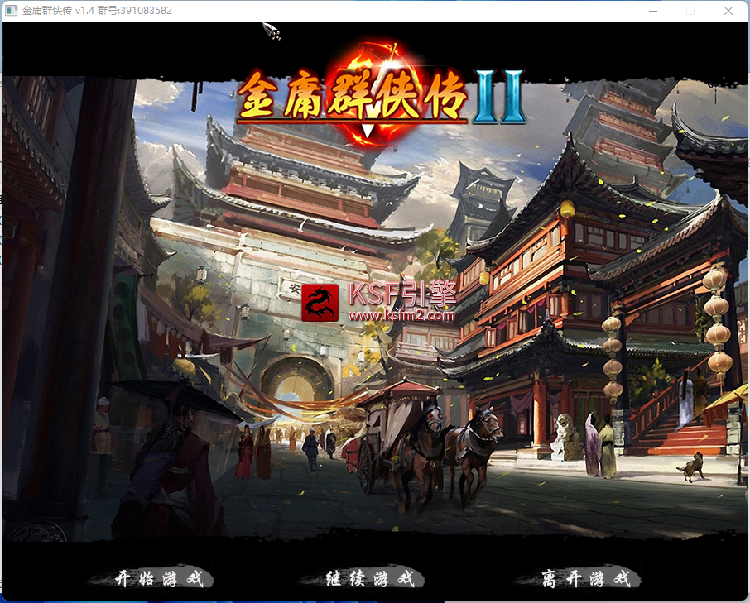Viewport: 750px width, 603px height.
Task: Click the window title text 金庸群侠传 v1.4
Action: [58, 11]
